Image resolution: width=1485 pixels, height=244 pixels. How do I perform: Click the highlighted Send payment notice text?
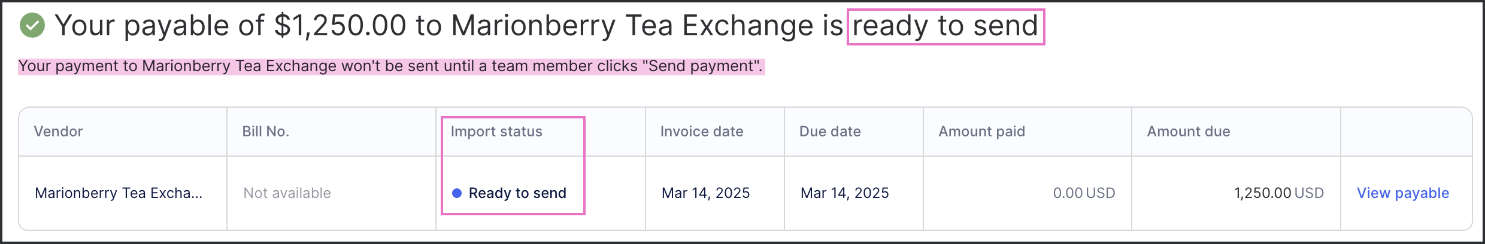tap(391, 66)
